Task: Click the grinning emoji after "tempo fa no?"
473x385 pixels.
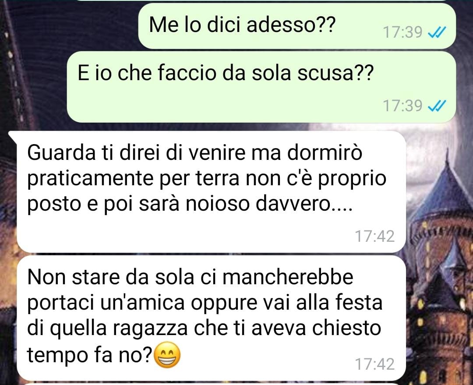Action: click(x=167, y=355)
